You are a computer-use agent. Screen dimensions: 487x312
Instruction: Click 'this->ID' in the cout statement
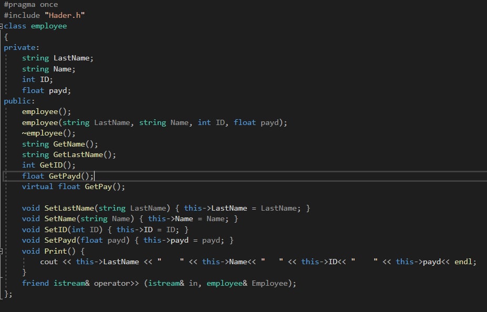tap(319, 262)
